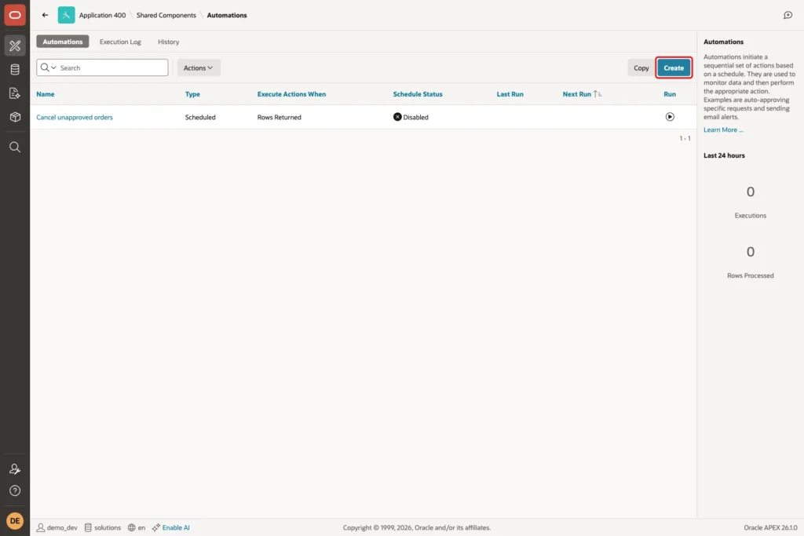The width and height of the screenshot is (804, 536).
Task: Sort by the Last Run header
Action: click(x=510, y=94)
